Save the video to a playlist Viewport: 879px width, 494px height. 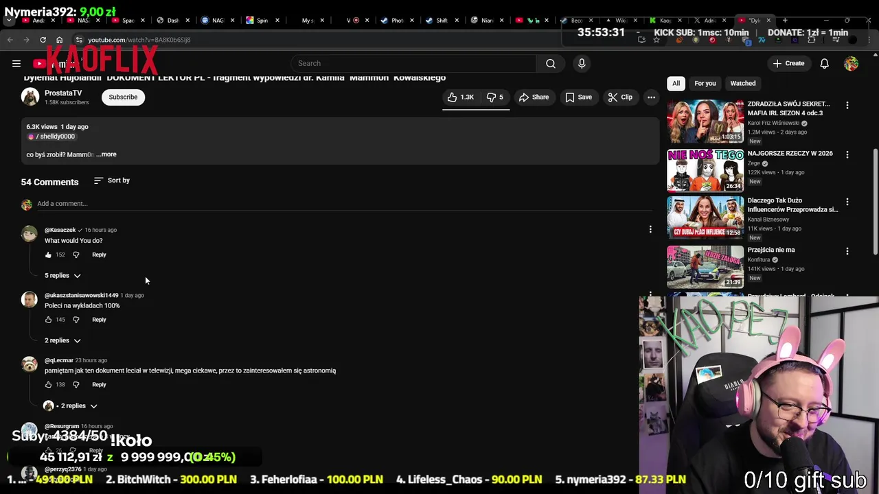tap(578, 97)
